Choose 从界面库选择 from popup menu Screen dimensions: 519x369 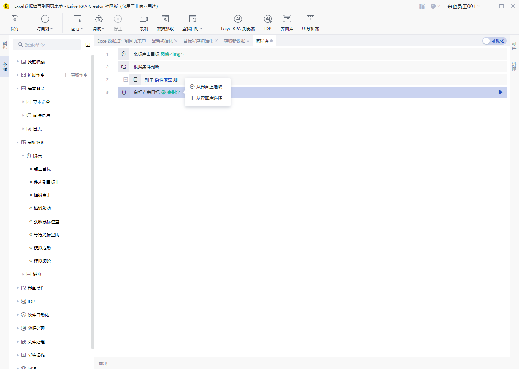tap(208, 98)
